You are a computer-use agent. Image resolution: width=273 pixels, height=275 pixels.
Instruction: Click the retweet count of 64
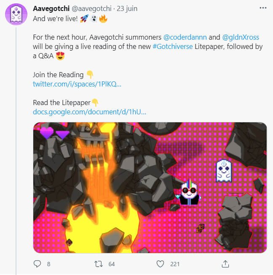tap(112, 264)
